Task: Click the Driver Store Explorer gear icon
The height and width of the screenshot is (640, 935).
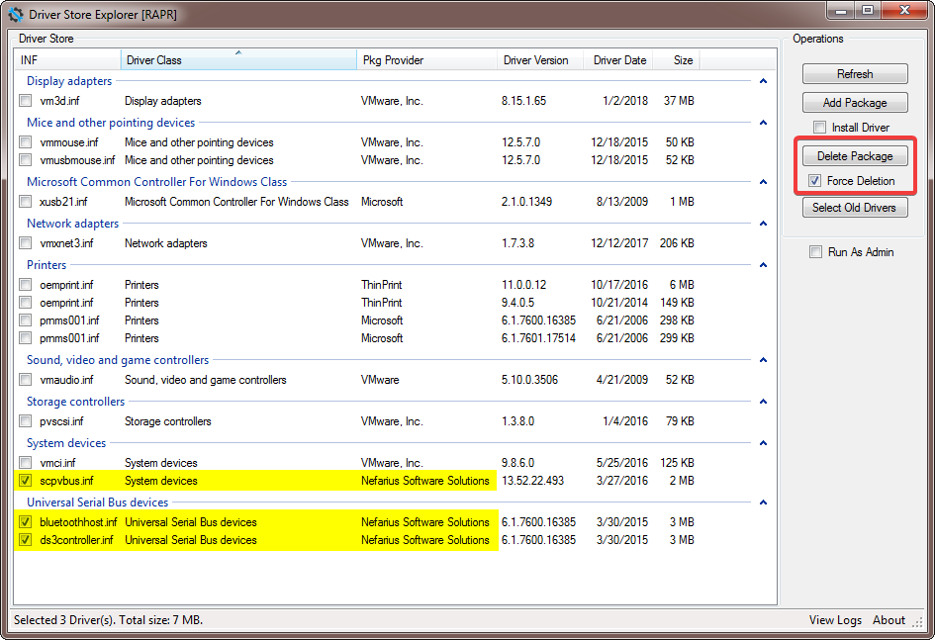Action: (16, 14)
